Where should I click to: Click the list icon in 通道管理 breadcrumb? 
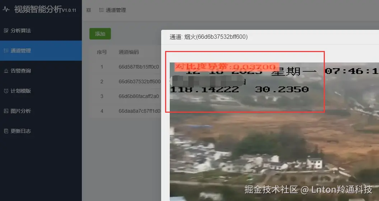[x=102, y=10]
